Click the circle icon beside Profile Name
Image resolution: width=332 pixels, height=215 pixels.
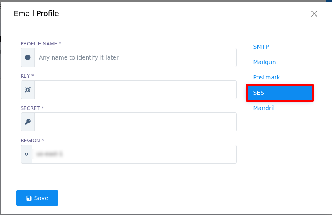pos(28,57)
